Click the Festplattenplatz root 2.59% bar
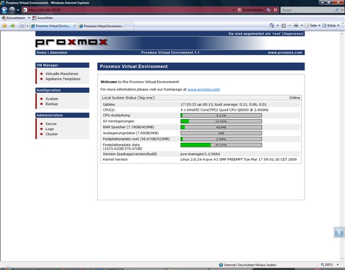This screenshot has width=345, height=270. [221, 139]
